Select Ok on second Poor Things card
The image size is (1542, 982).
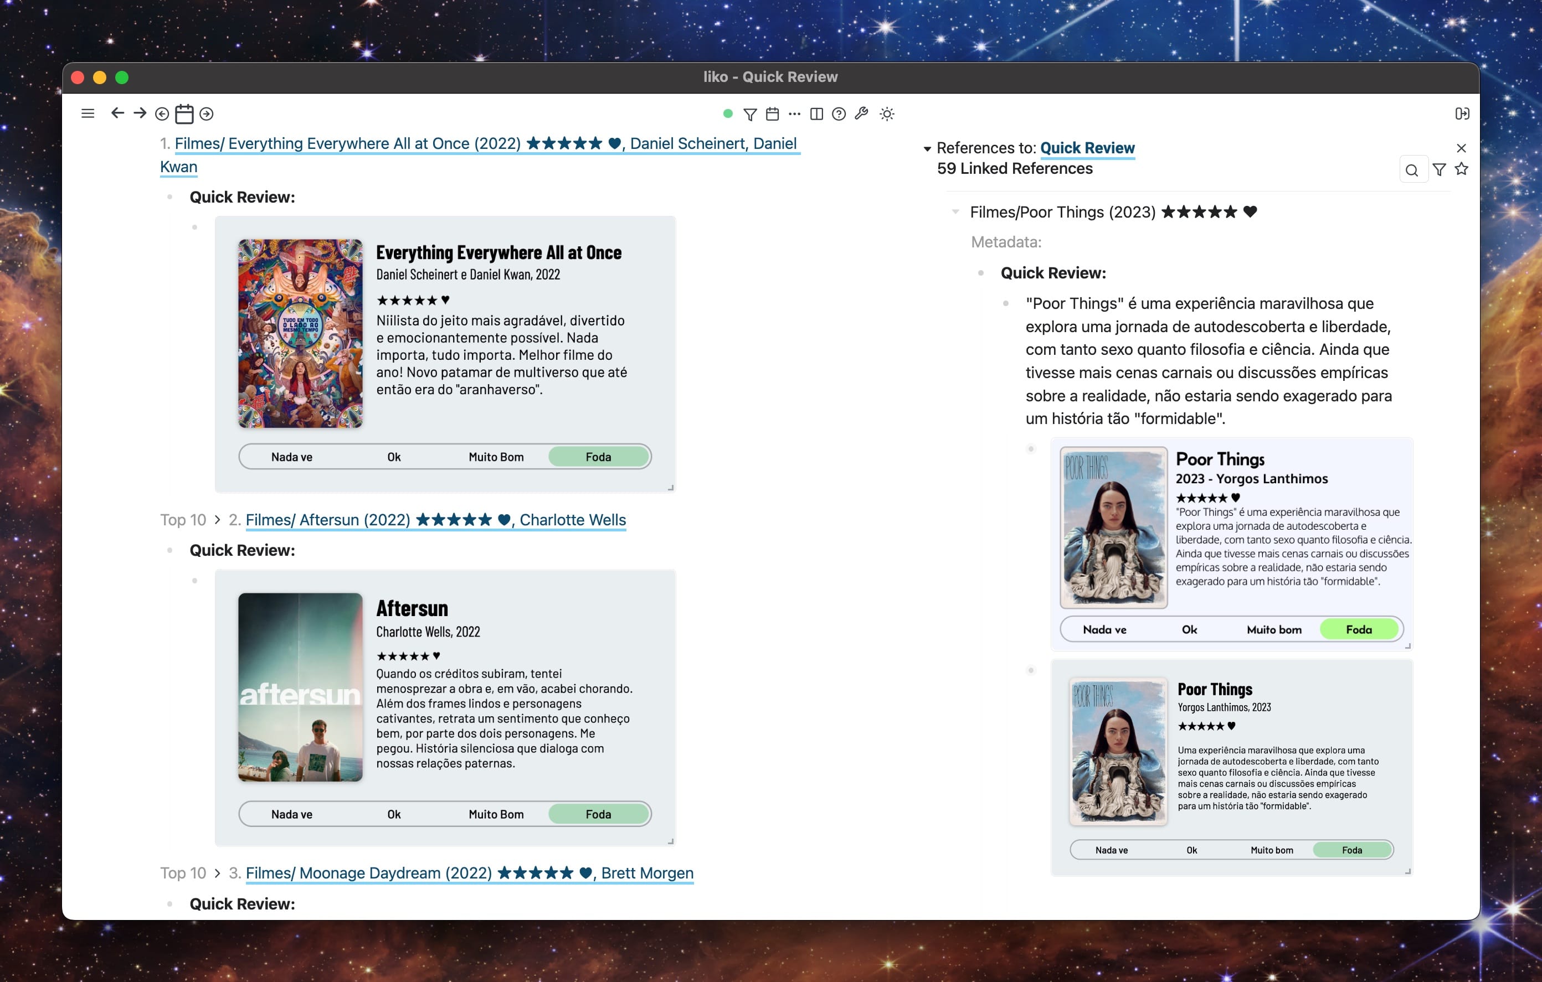(1192, 850)
